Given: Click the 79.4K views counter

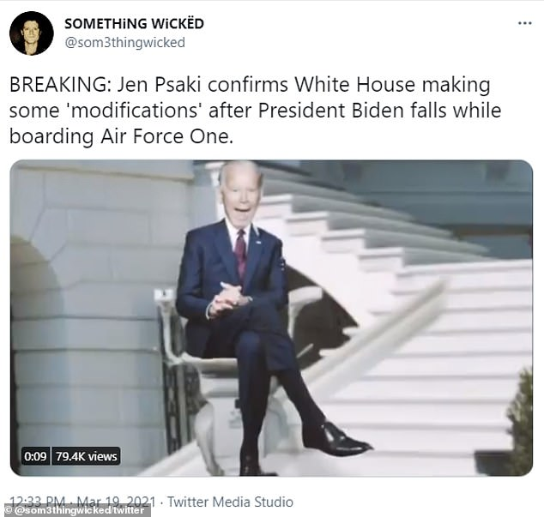Looking at the screenshot, I should click(87, 456).
